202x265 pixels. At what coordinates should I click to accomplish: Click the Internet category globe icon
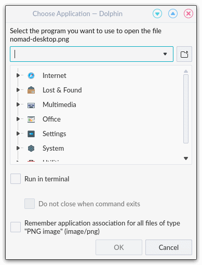point(31,76)
